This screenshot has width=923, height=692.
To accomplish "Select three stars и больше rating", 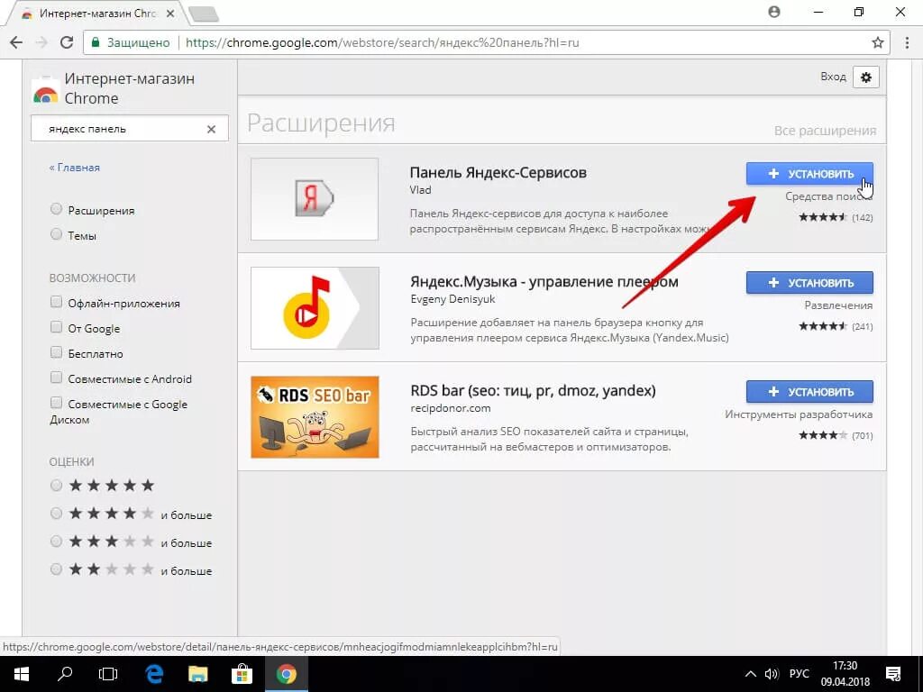I will click(56, 541).
